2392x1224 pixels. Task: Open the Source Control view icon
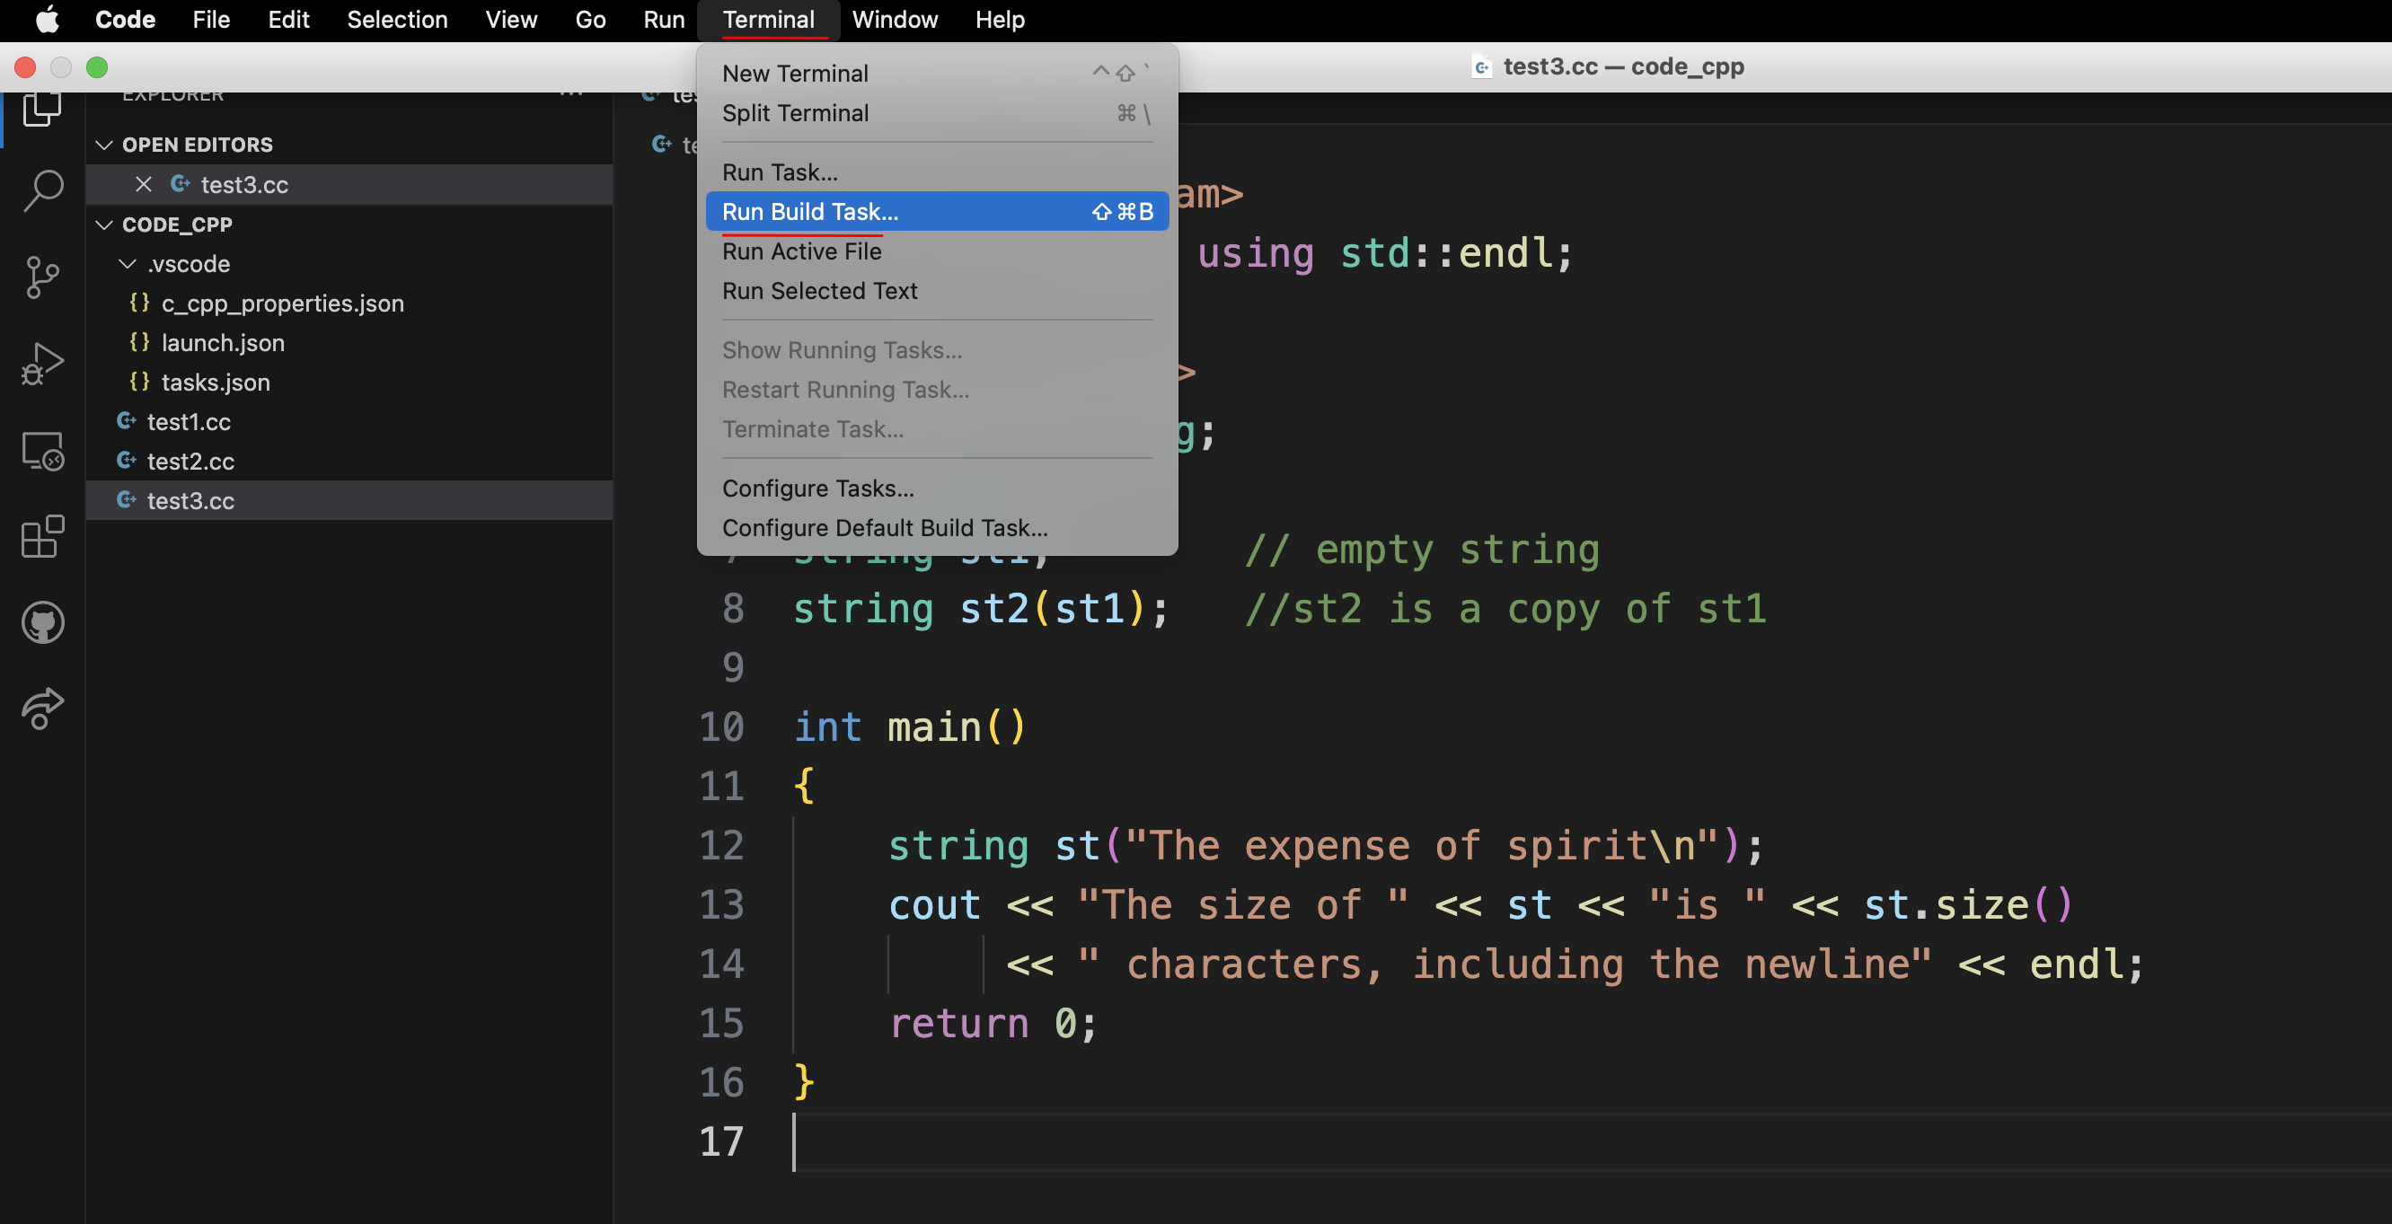click(x=42, y=277)
